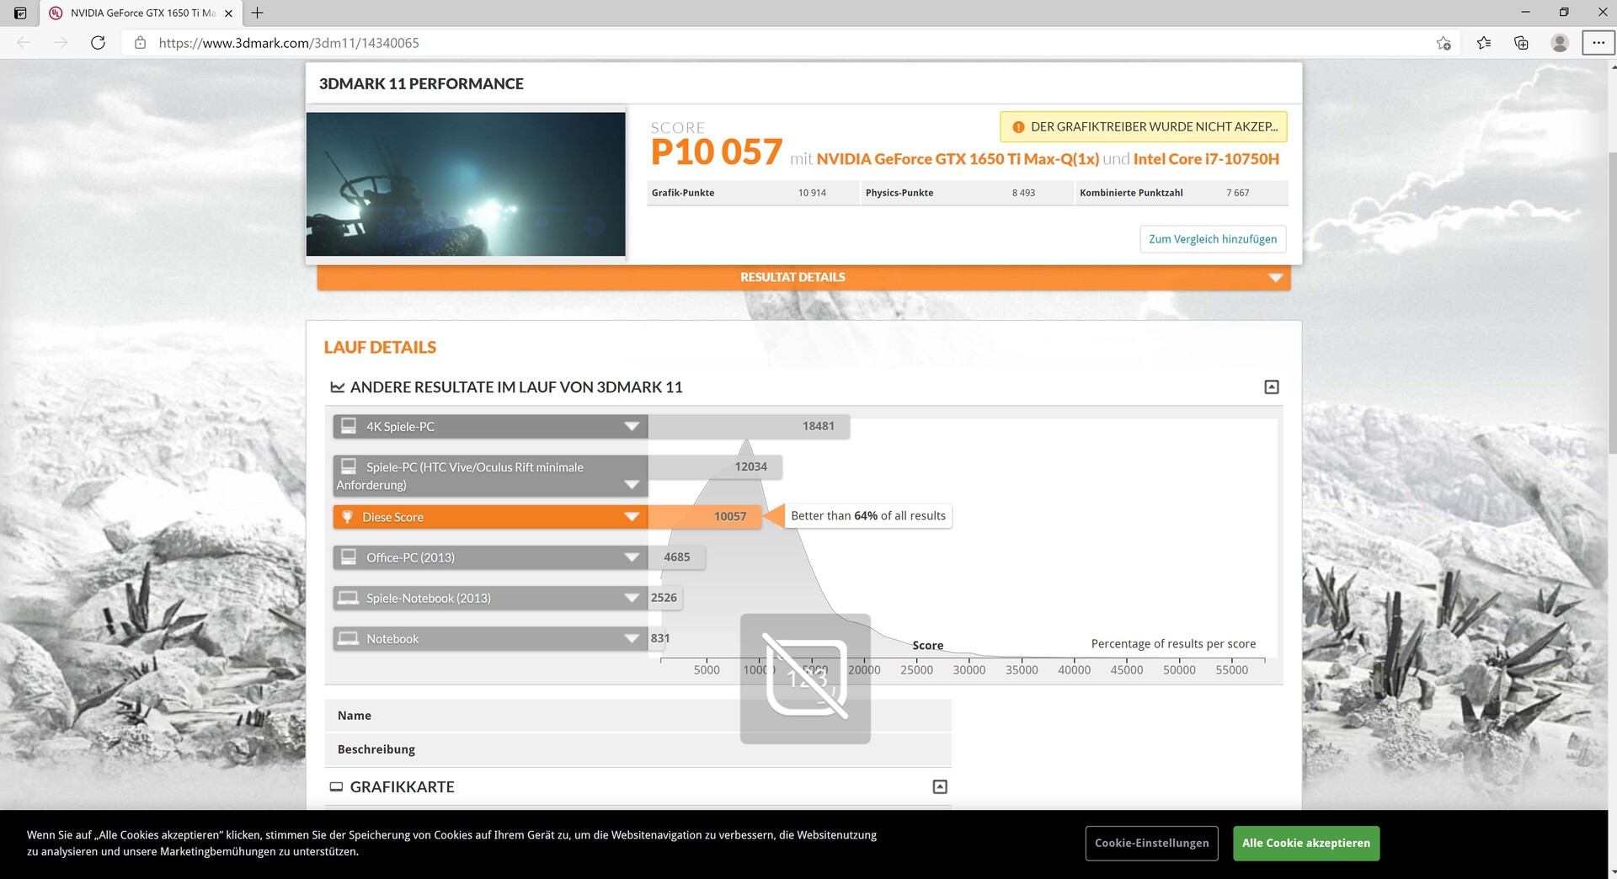The image size is (1617, 879).
Task: Open the Intel Core i7-10750H link
Action: tap(1206, 159)
